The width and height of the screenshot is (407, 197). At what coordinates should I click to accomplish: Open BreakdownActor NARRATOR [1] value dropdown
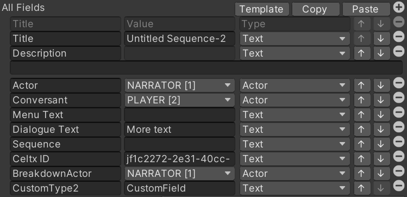[180, 174]
